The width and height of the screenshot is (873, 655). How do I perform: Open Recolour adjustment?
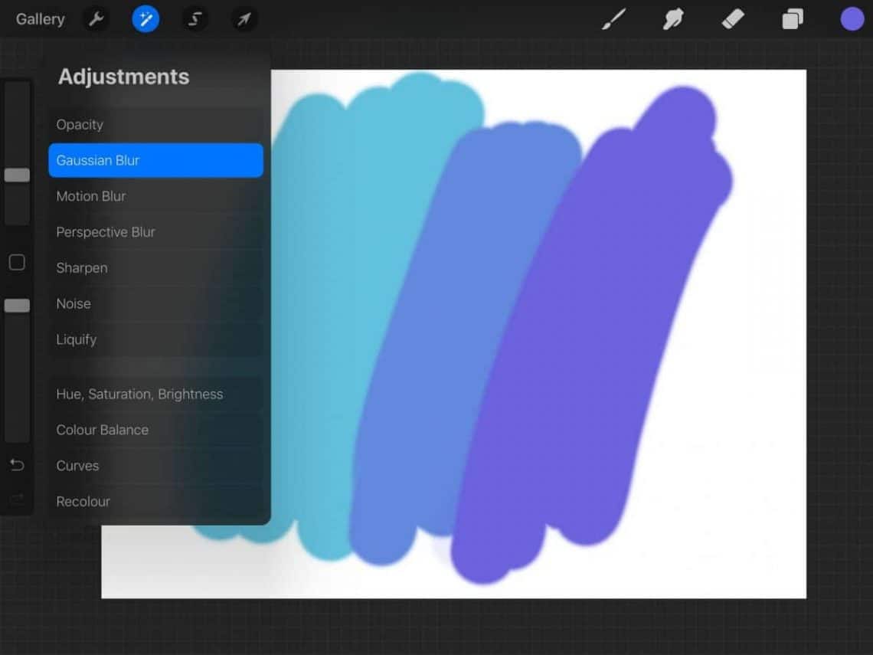click(x=156, y=501)
